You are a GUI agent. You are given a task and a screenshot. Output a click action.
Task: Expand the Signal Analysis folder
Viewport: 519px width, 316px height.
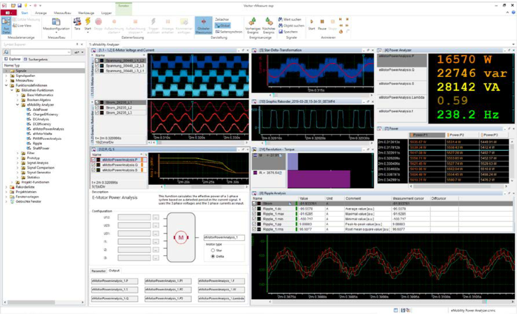click(x=18, y=163)
